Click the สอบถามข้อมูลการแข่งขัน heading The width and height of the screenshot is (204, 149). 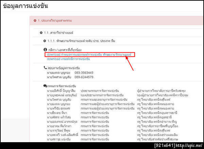click(64, 68)
